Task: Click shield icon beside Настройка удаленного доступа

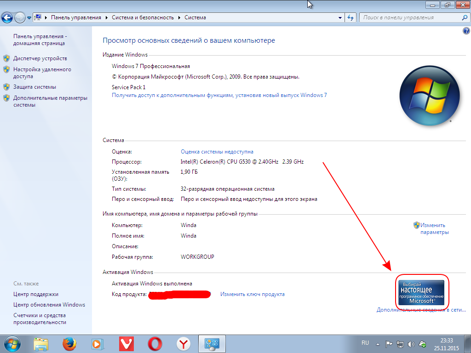Action: click(x=6, y=70)
